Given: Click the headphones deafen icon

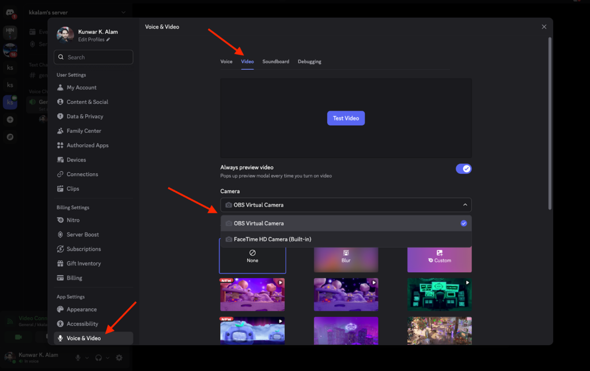Looking at the screenshot, I should 99,358.
